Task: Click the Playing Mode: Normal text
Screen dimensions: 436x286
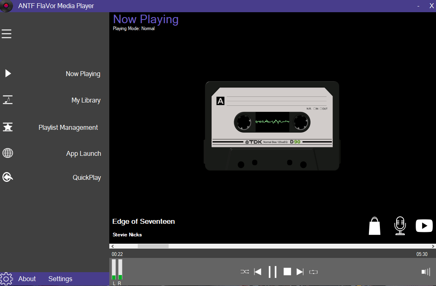Action: (134, 28)
